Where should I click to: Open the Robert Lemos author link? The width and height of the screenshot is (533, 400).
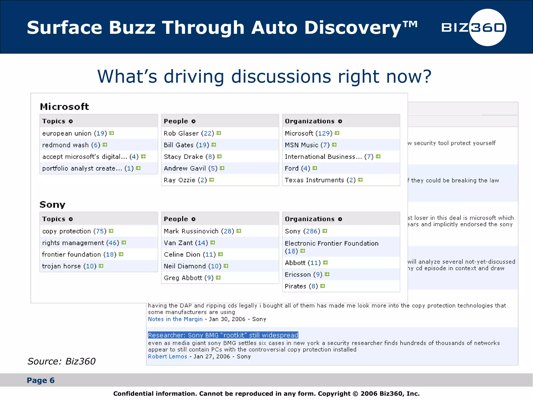[168, 357]
